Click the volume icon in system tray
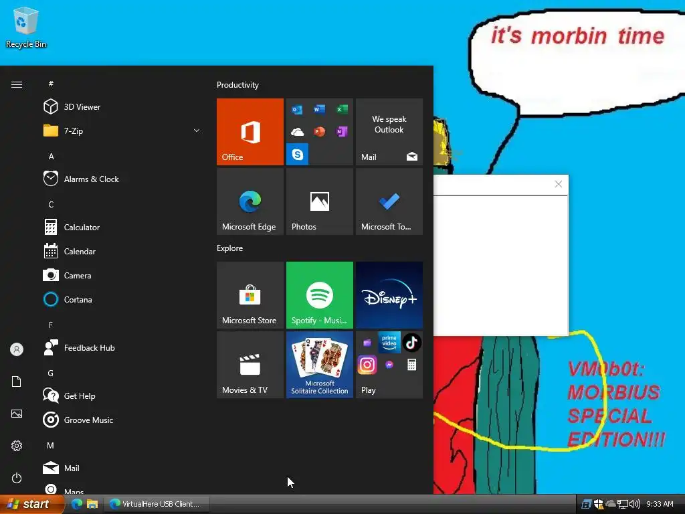The image size is (685, 514). click(634, 504)
